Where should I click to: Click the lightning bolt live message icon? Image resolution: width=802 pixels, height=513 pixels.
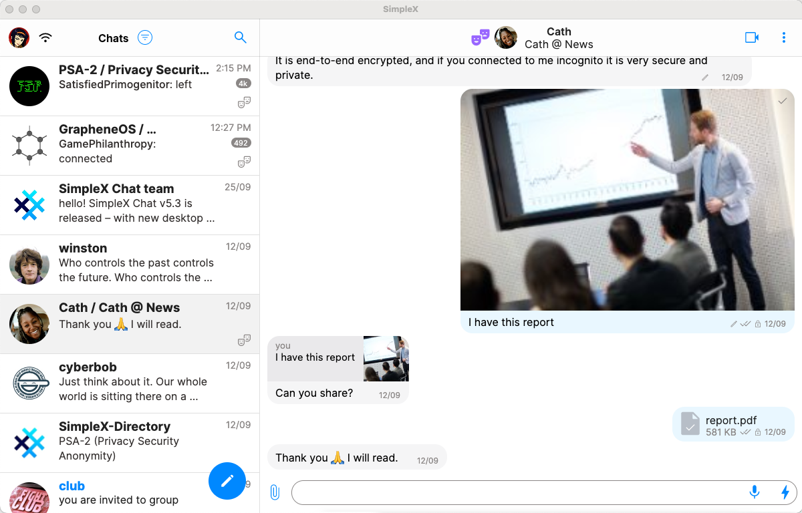(785, 493)
